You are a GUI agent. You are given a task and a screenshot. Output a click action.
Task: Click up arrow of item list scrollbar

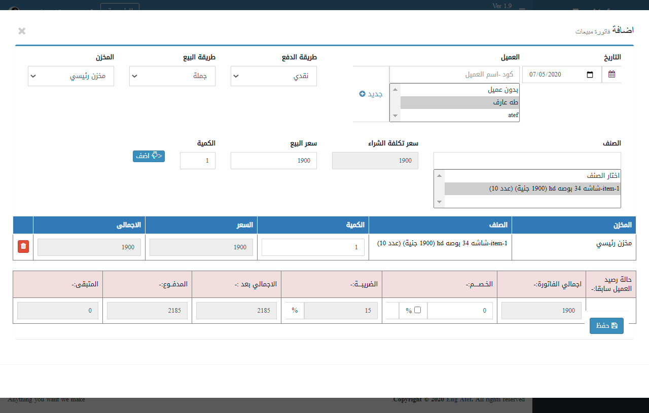439,175
